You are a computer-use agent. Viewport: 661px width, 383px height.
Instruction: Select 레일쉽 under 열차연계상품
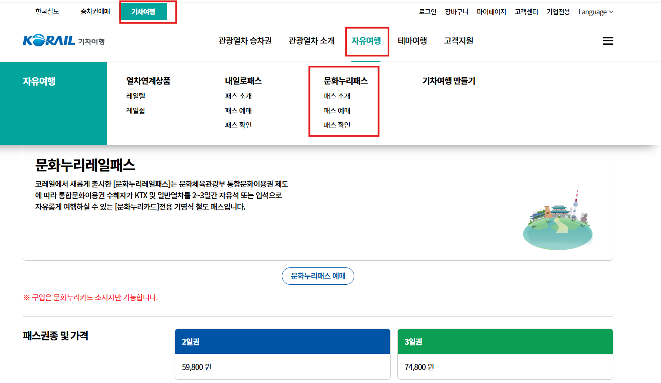tap(136, 111)
